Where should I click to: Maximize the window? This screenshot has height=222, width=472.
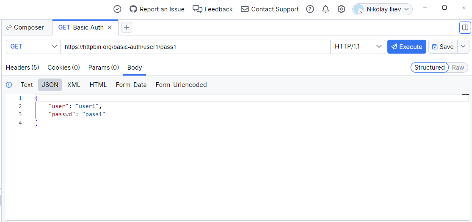click(x=444, y=8)
